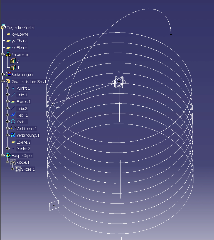Expand the Kreis.1 node
214x240 pixels.
(7, 121)
